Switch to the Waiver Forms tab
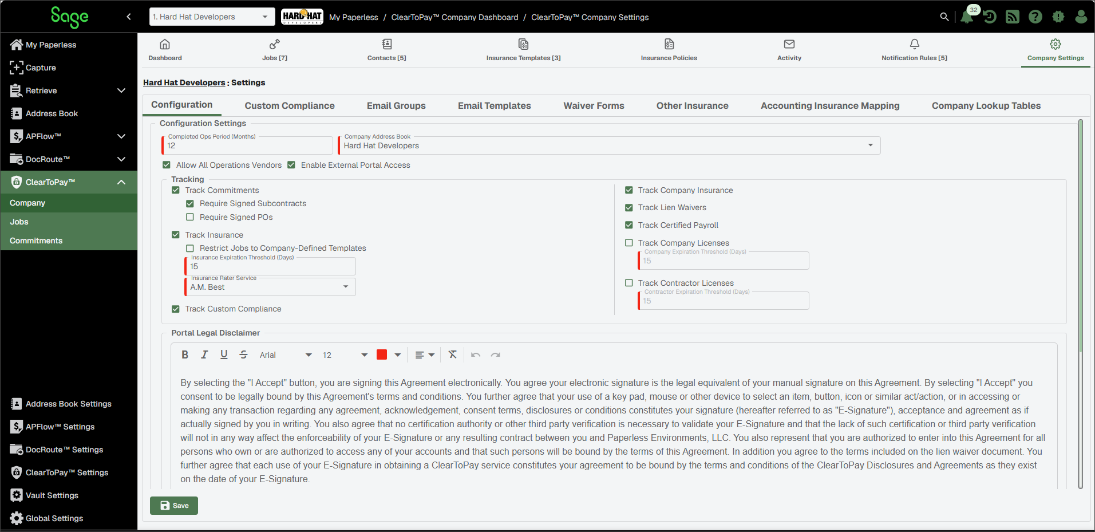Screen dimensions: 1095x532 tap(594, 105)
